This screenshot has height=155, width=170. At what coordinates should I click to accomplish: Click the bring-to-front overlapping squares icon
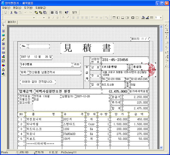coord(36,12)
